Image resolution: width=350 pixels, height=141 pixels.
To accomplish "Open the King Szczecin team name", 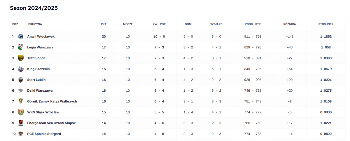I will pos(38,69).
